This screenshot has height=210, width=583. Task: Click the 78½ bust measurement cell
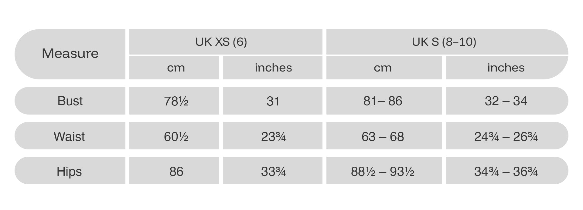(x=176, y=101)
